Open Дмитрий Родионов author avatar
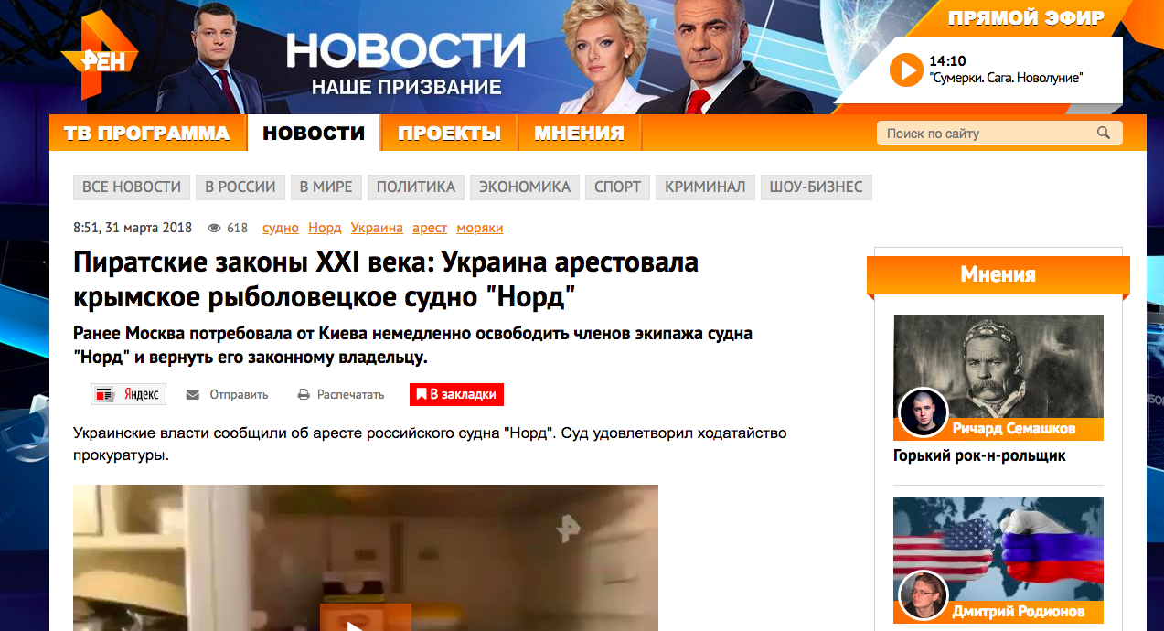 pyautogui.click(x=923, y=595)
